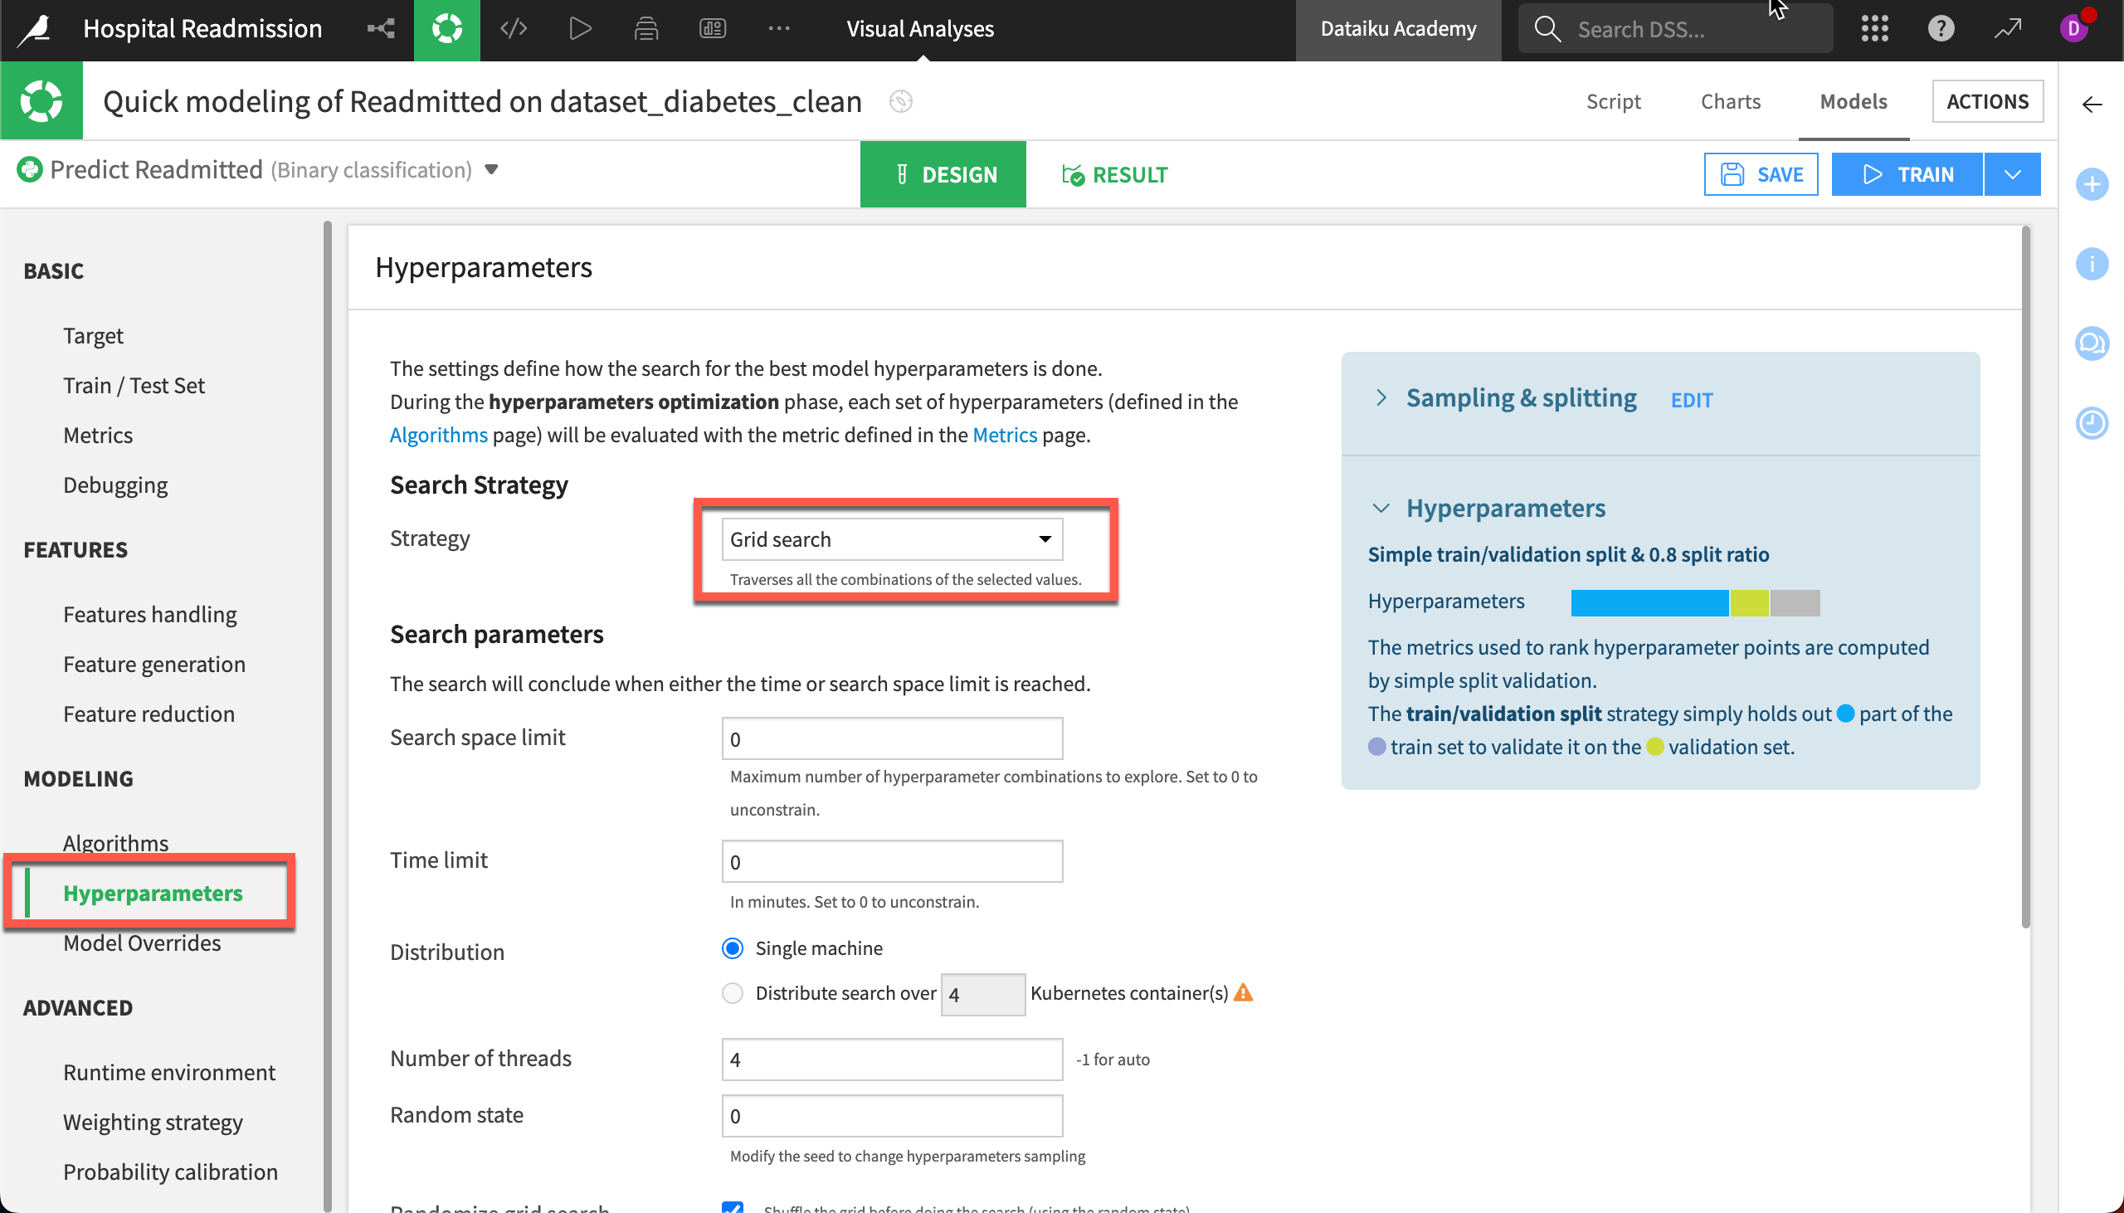Switch to the RESULT tab

(x=1114, y=174)
